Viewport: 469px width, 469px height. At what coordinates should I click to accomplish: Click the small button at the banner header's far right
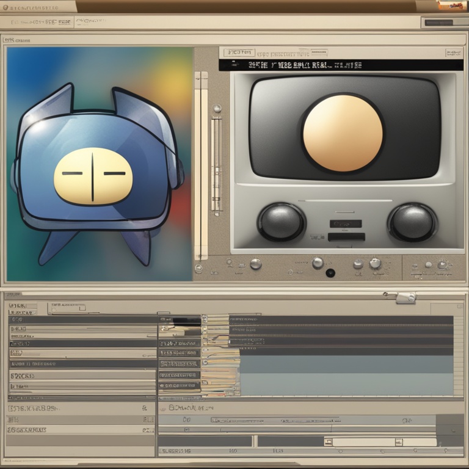coord(454,53)
